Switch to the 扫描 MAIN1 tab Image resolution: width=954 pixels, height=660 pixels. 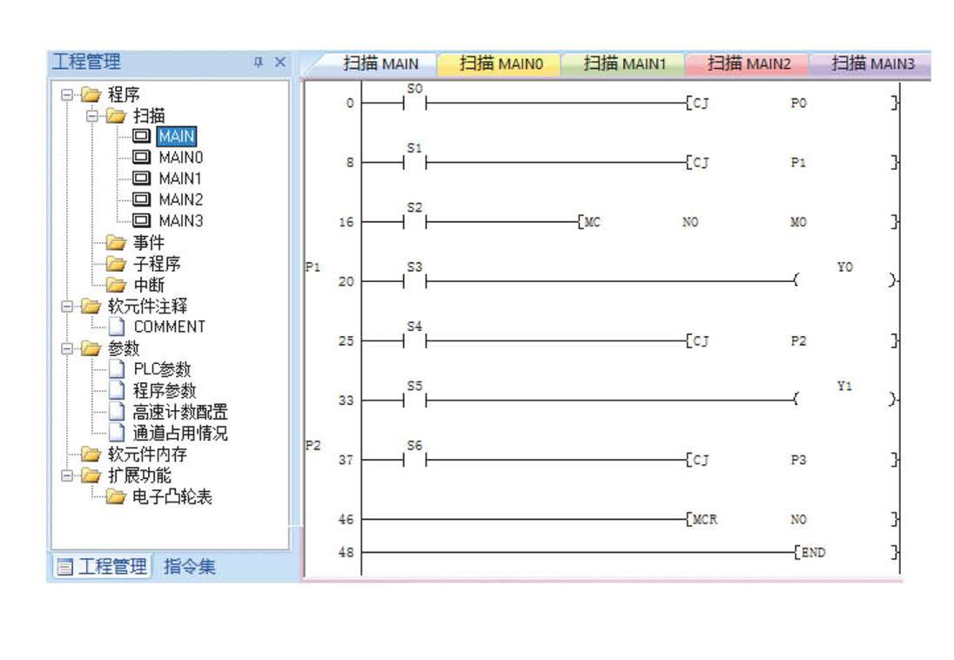point(623,64)
